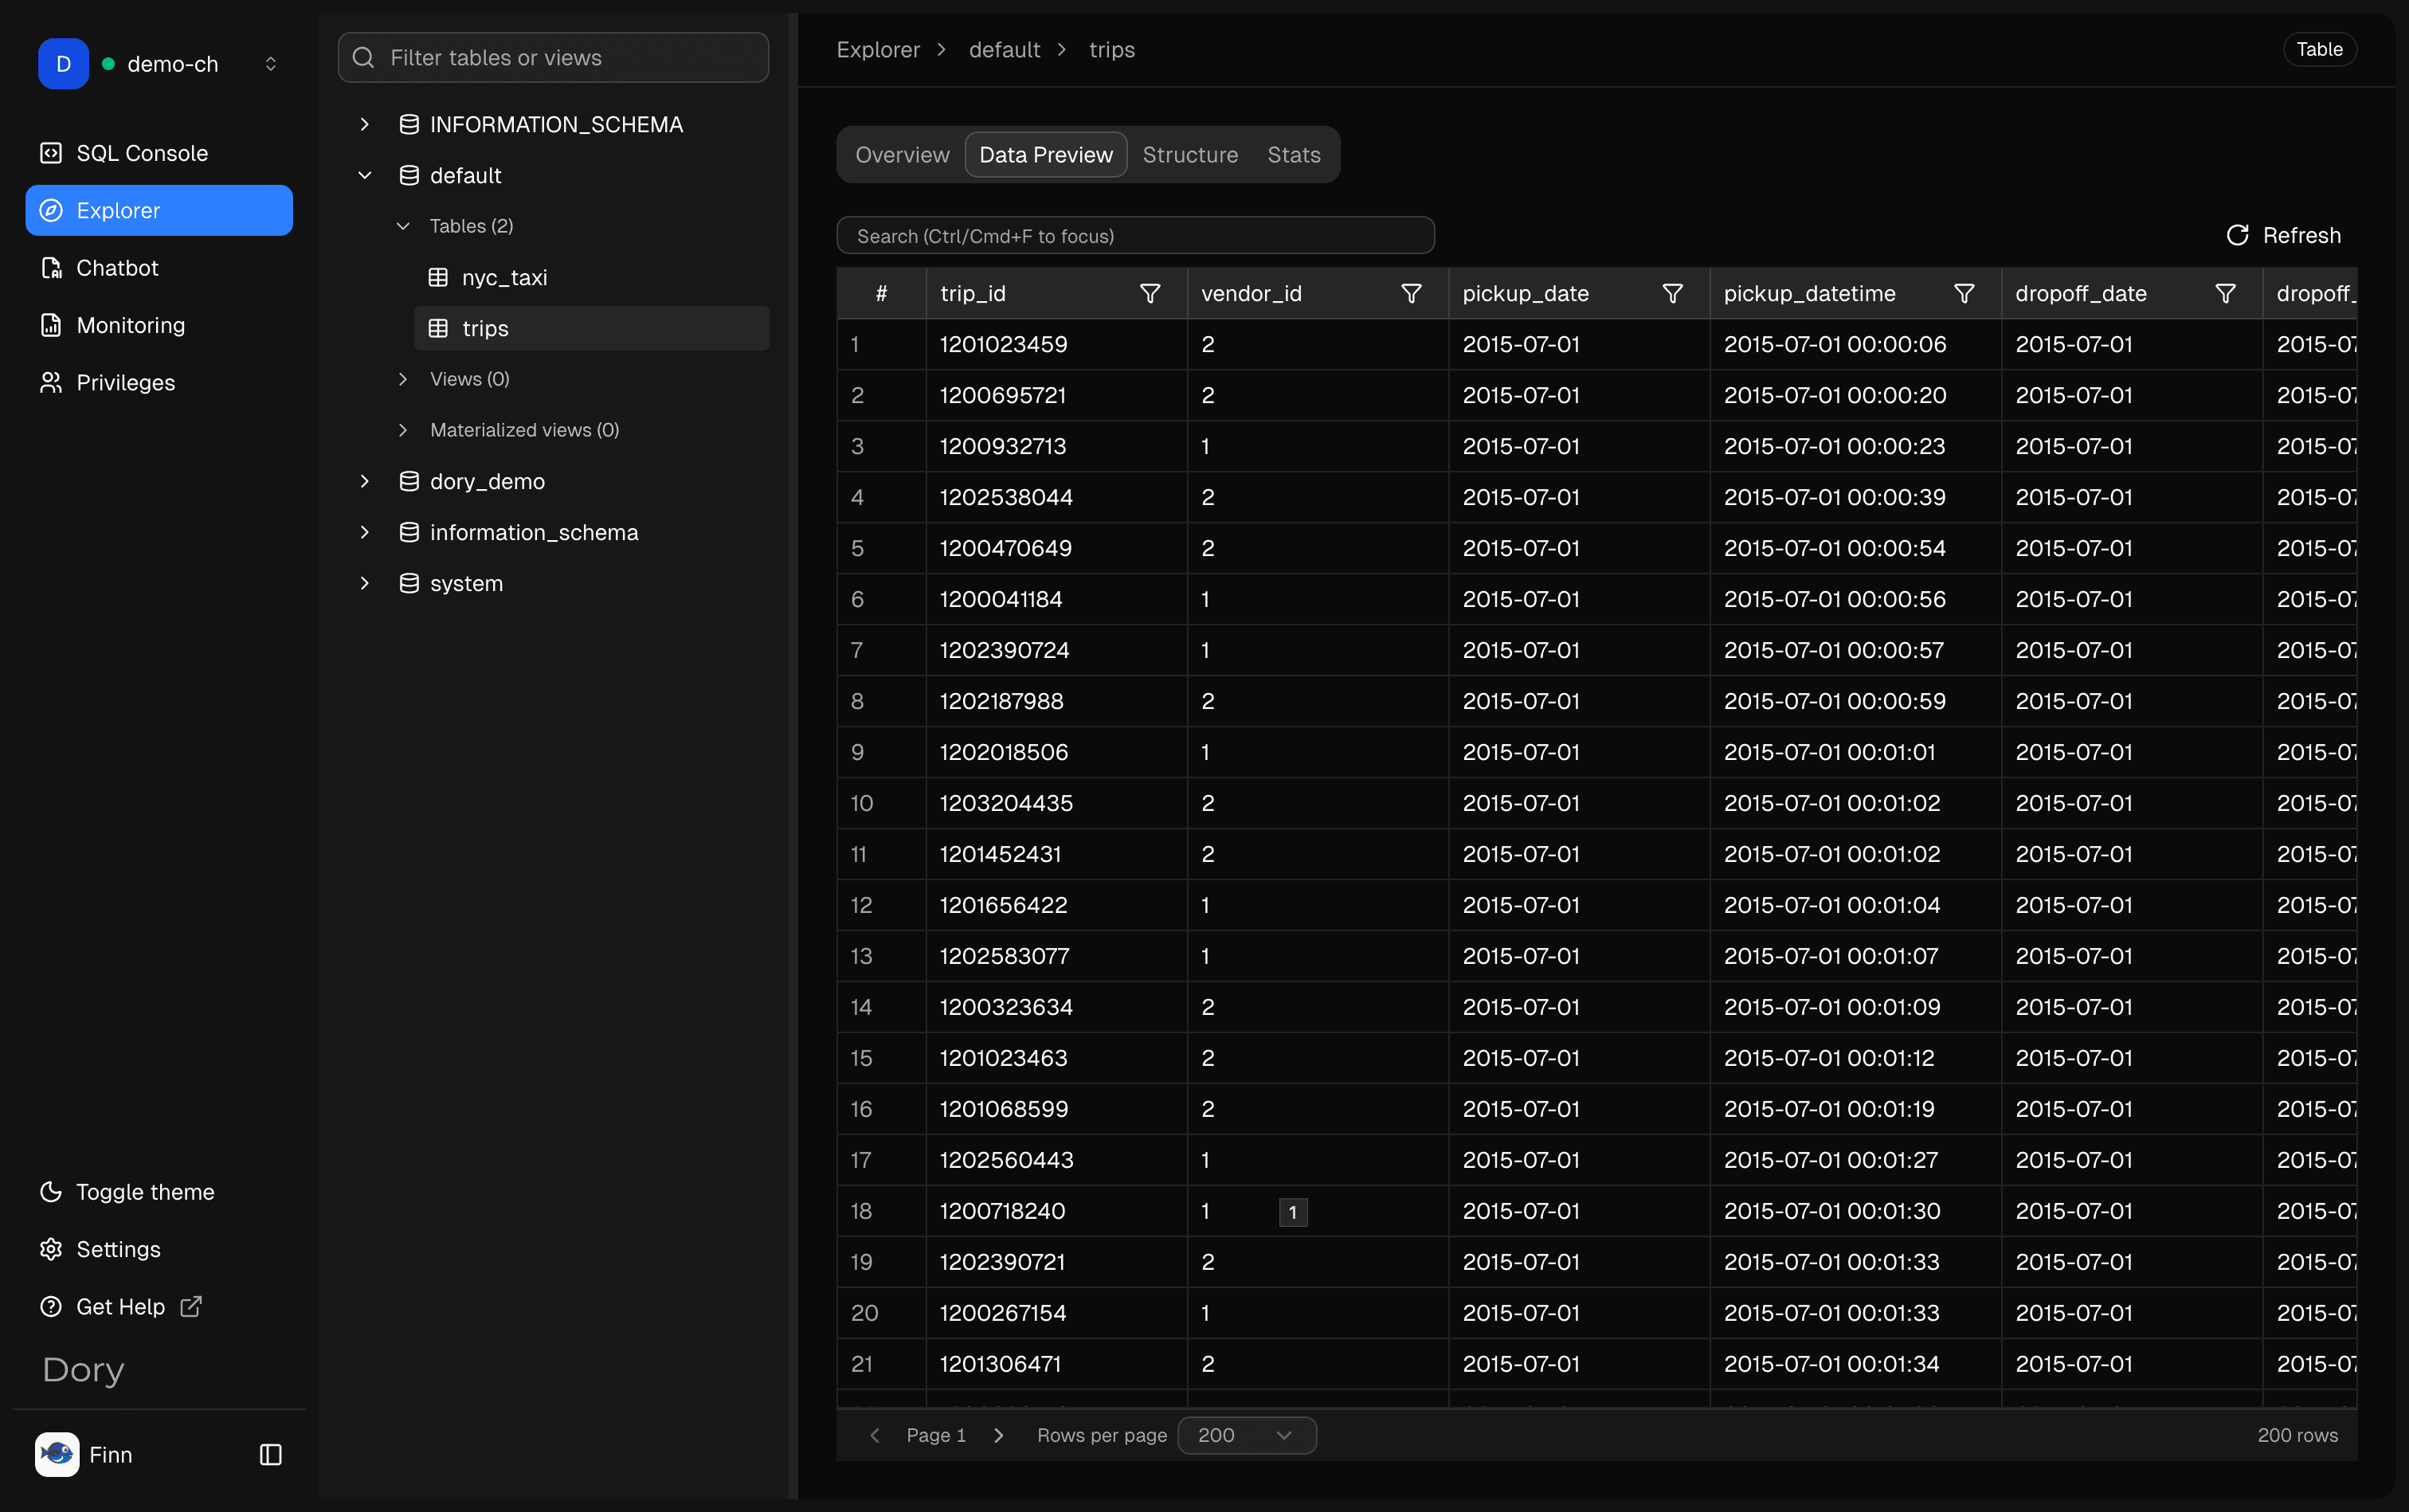
Task: Click cell trip_id 1203204435
Action: point(1056,803)
